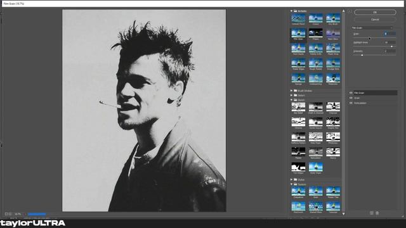406x228 pixels.
Task: Collapse the Artistic filter folder
Action: [291, 11]
